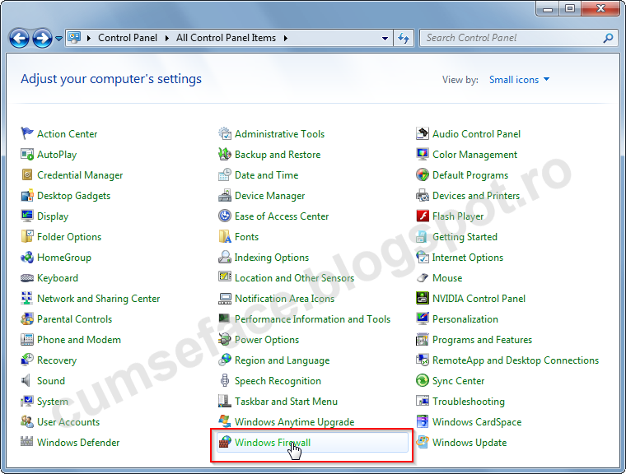Open Getting Started link
Viewport: 626px width, 474px height.
coord(465,237)
